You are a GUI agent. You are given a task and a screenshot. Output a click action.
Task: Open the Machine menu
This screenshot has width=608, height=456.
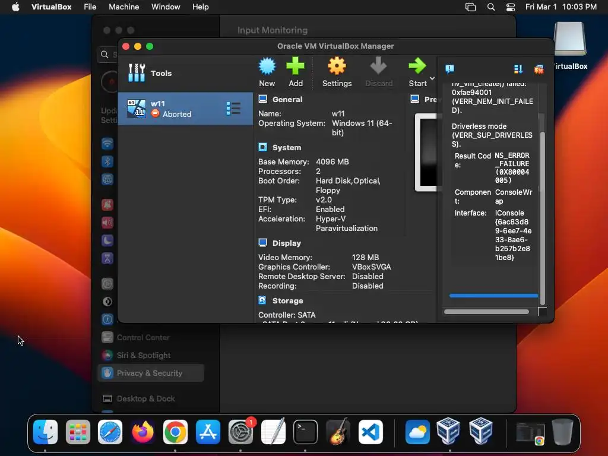[123, 7]
